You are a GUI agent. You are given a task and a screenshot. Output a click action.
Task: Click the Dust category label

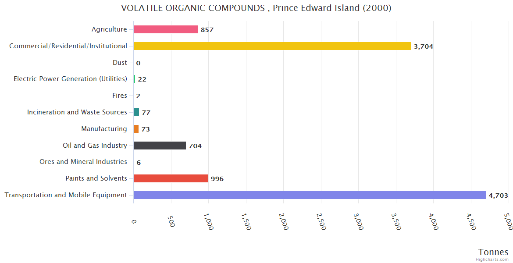[x=120, y=63]
